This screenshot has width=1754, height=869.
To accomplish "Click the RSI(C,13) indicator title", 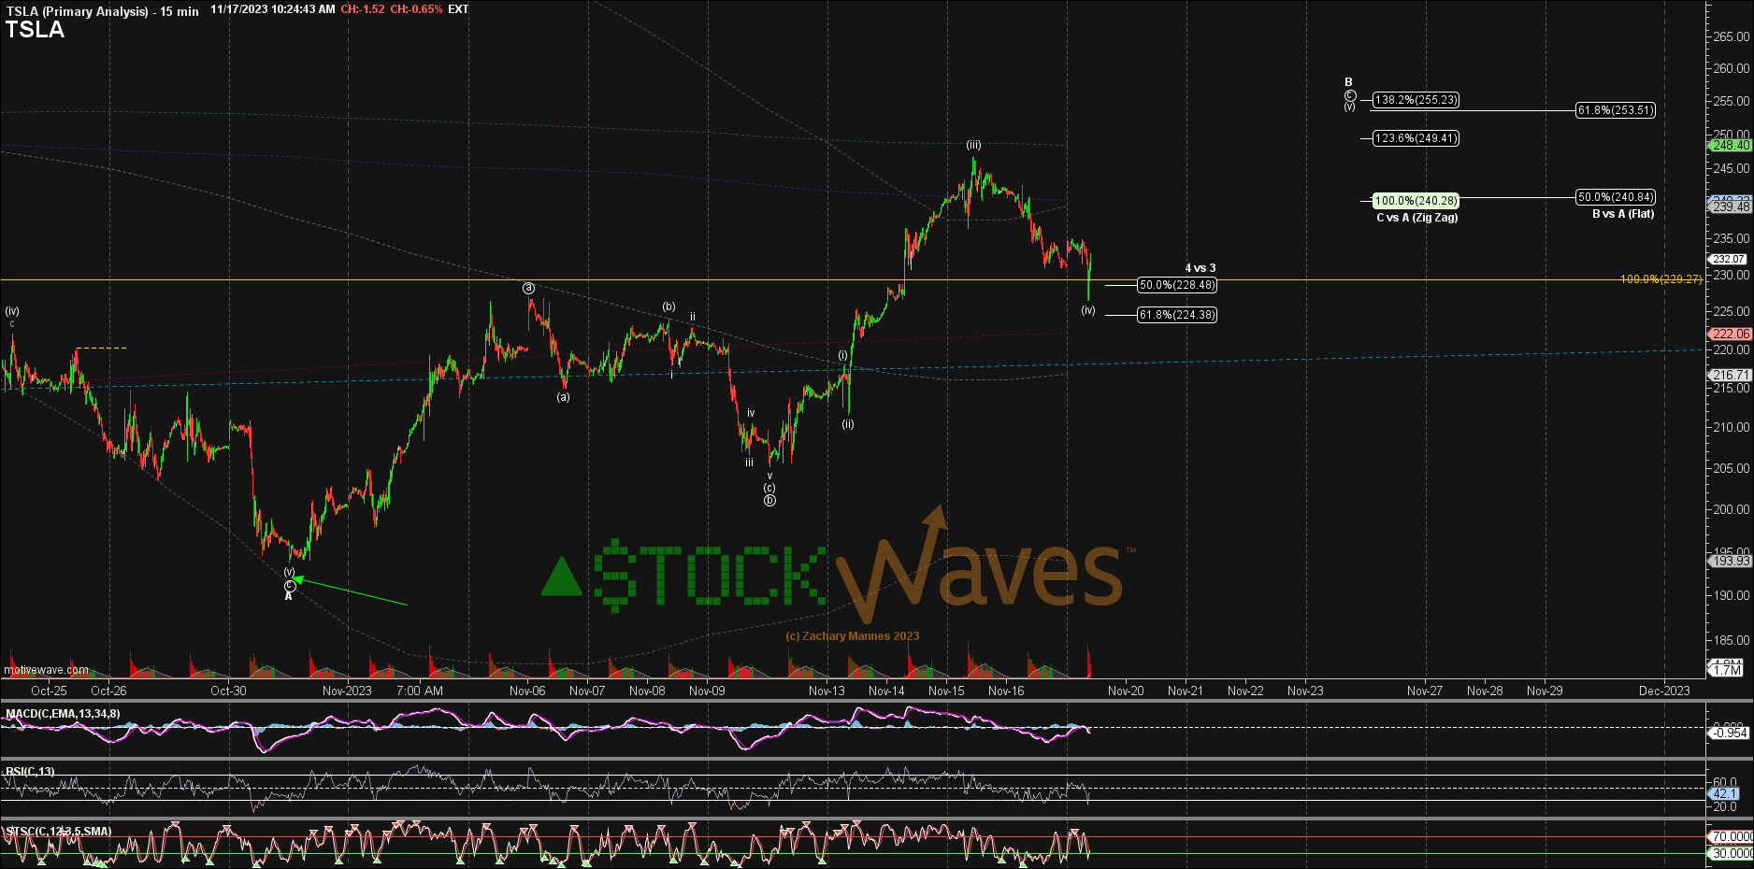I will (30, 772).
